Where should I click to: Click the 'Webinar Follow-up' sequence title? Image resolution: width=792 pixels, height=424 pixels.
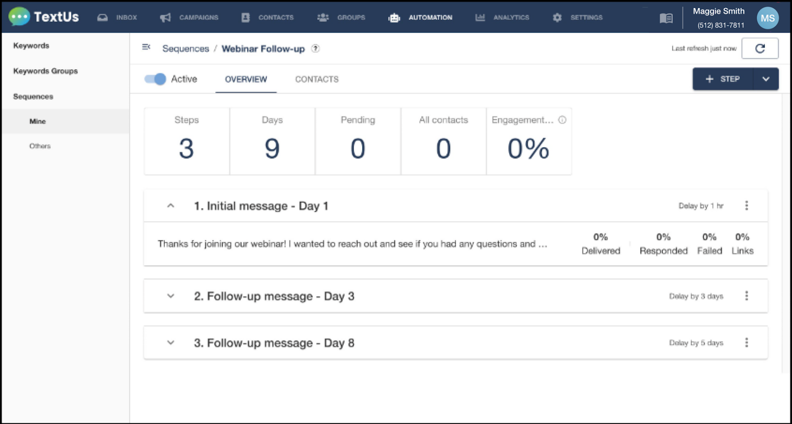tap(263, 48)
